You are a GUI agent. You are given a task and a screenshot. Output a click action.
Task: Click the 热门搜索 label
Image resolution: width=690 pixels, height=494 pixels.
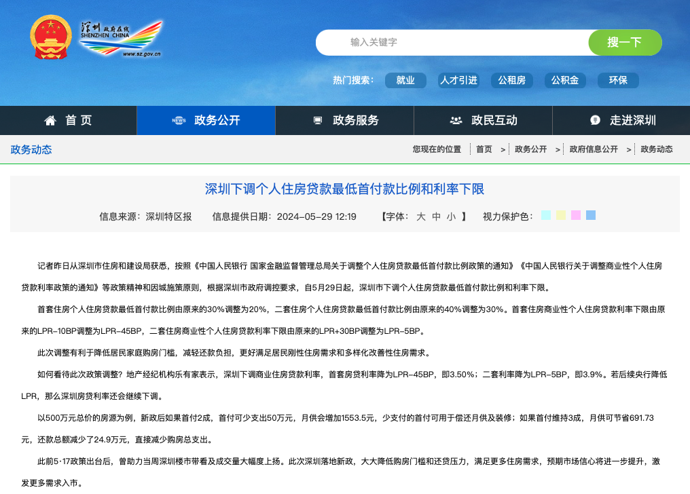(x=353, y=81)
